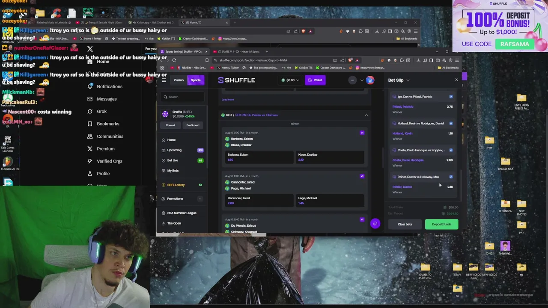Uncheck the Costa vs Kopylov bet checkbox
This screenshot has width=548, height=308.
pos(451,150)
